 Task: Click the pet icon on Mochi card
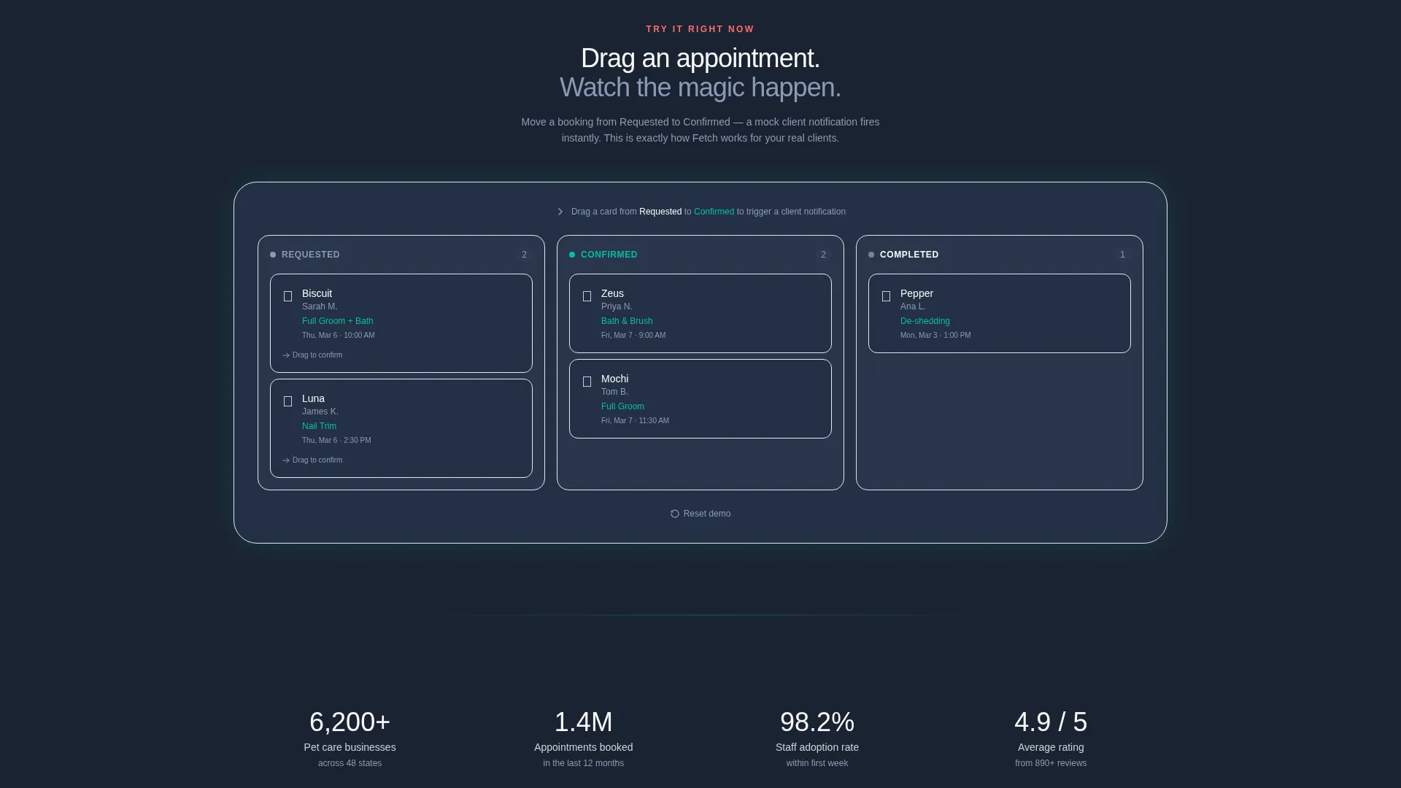click(x=587, y=382)
